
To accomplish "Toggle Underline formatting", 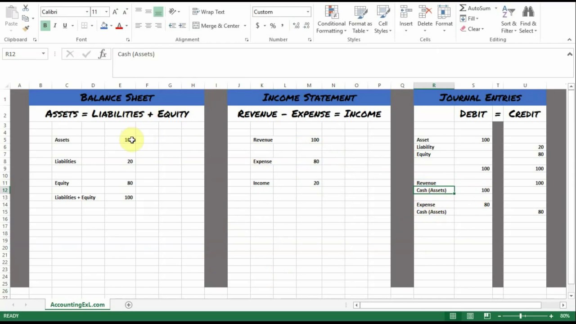I will [x=65, y=26].
